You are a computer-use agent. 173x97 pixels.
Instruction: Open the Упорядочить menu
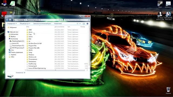(x=12, y=24)
